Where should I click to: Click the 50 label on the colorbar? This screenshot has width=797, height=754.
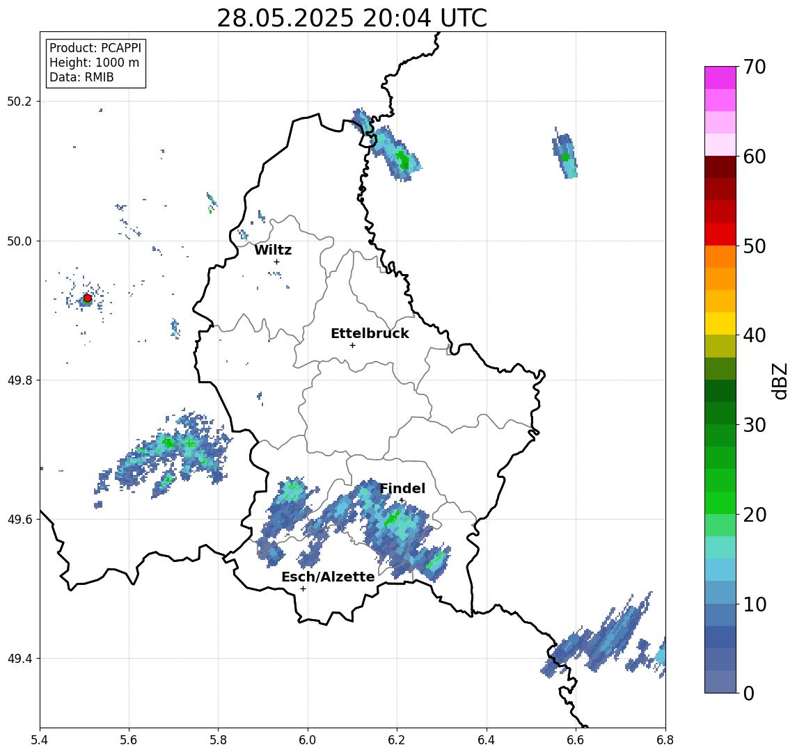(755, 246)
